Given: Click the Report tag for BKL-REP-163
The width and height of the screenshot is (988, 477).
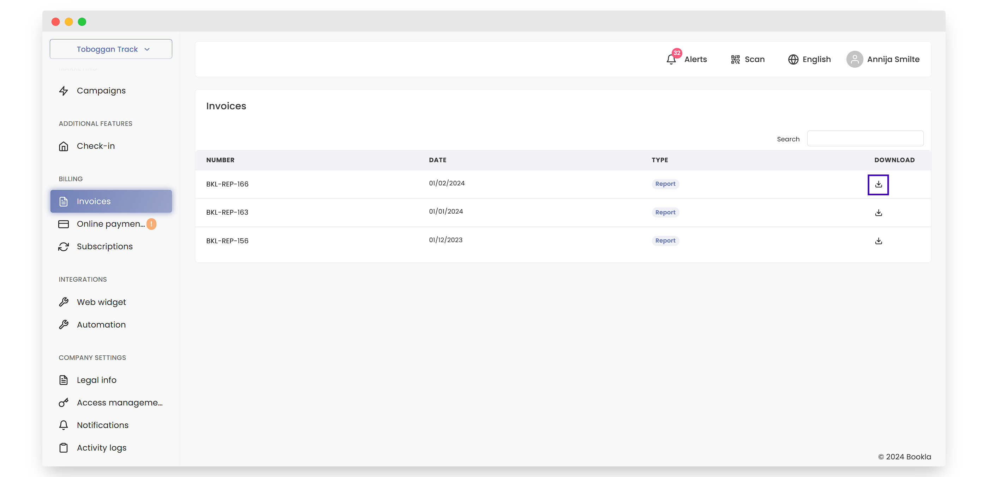Looking at the screenshot, I should pyautogui.click(x=665, y=212).
